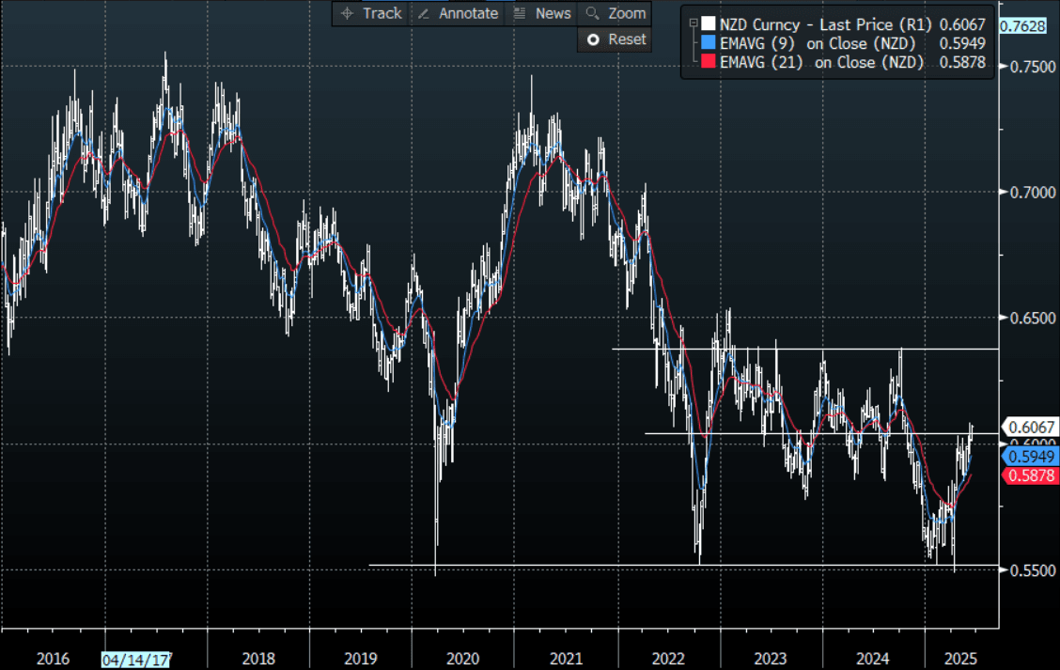Collapse the legend tree box
Viewport: 1060px width, 670px height.
click(693, 23)
